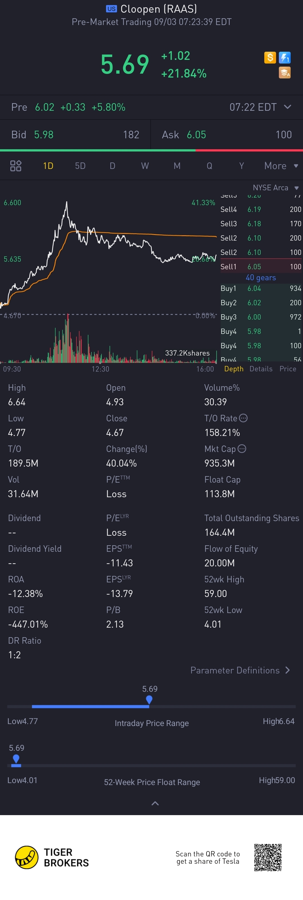Viewport: 303px width, 900px height.
Task: Tap the P/B 2.13 value
Action: coord(115,624)
